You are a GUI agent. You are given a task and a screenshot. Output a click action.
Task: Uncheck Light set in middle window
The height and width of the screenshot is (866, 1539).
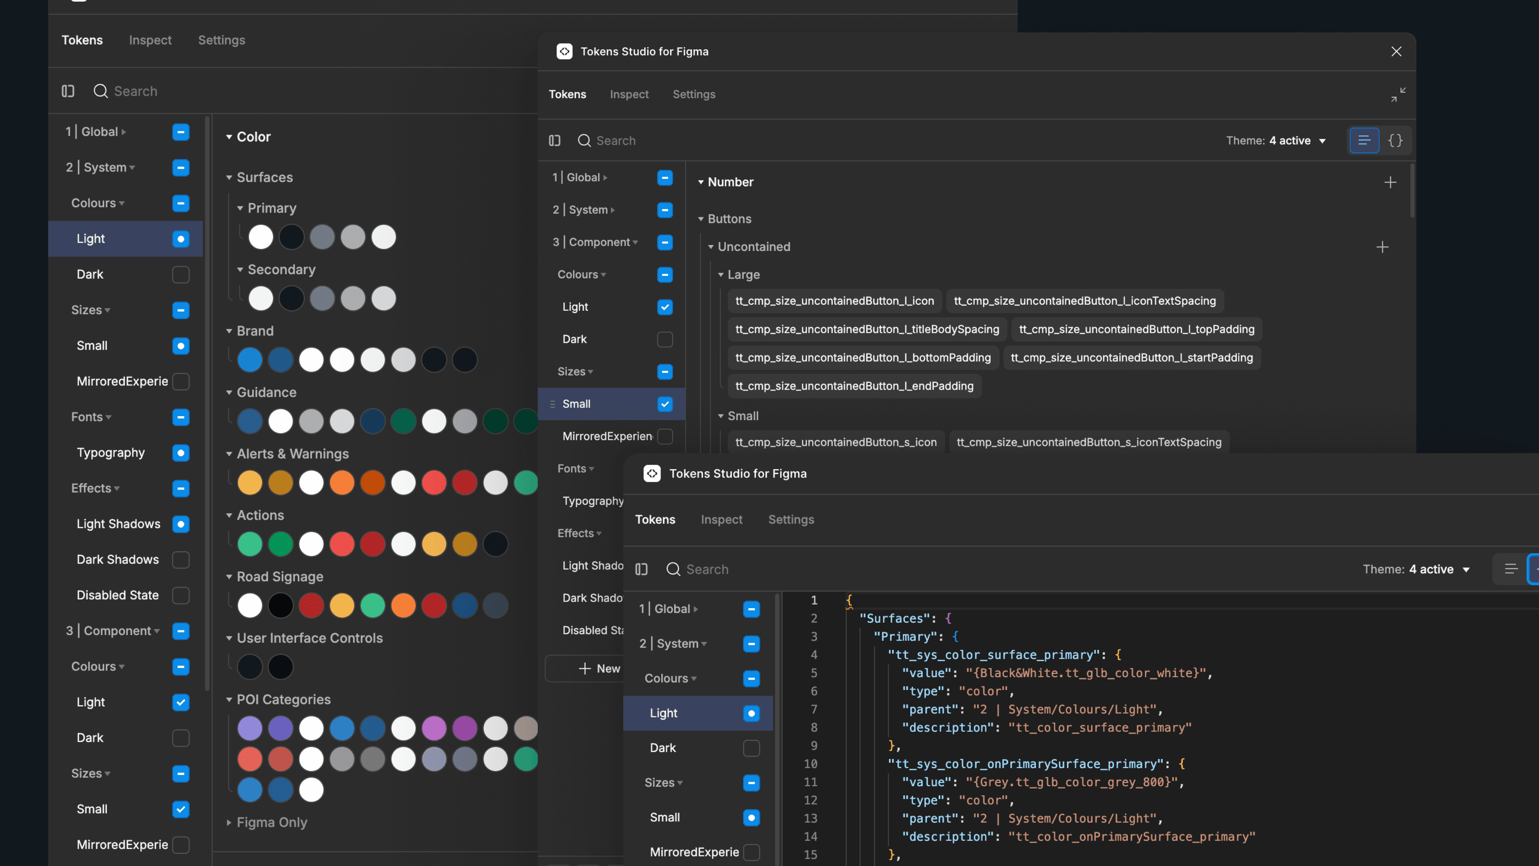pyautogui.click(x=665, y=307)
